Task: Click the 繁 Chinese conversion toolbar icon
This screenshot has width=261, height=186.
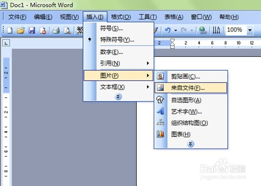Action: pos(80,31)
